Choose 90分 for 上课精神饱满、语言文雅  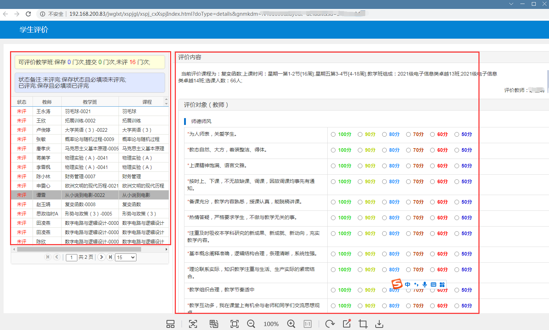(360, 166)
